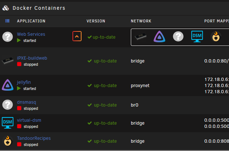Click the Docker Containers header icon
This screenshot has width=229, height=151.
click(x=6, y=8)
